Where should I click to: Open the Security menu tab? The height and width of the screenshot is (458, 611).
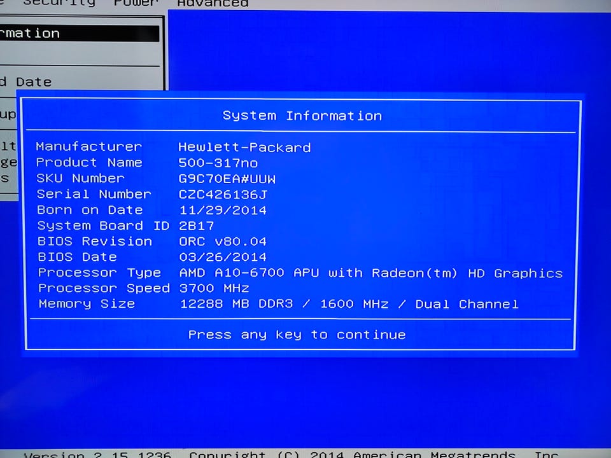coord(59,3)
